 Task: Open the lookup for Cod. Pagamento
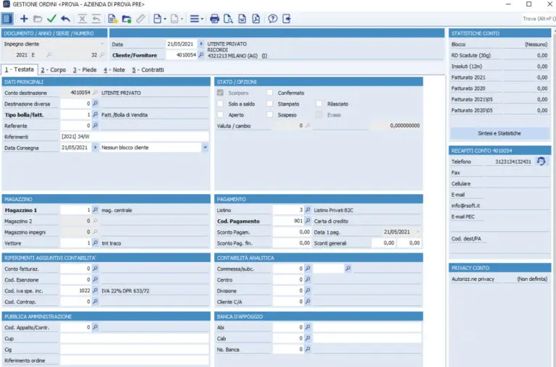(308, 221)
